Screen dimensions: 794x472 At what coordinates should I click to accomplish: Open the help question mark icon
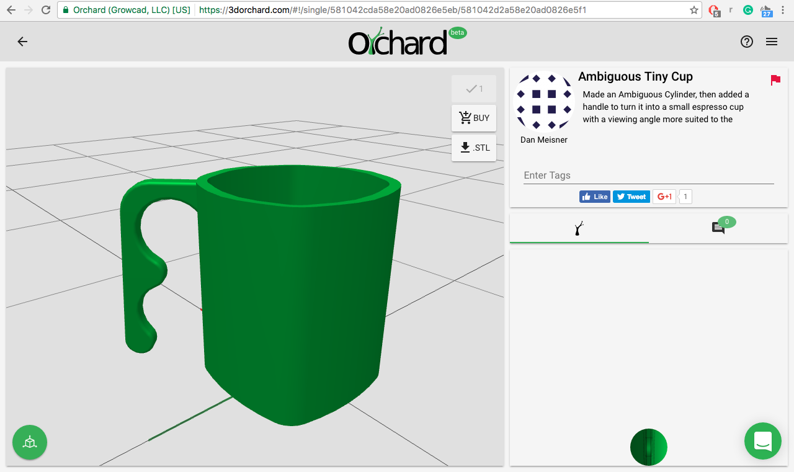[747, 42]
